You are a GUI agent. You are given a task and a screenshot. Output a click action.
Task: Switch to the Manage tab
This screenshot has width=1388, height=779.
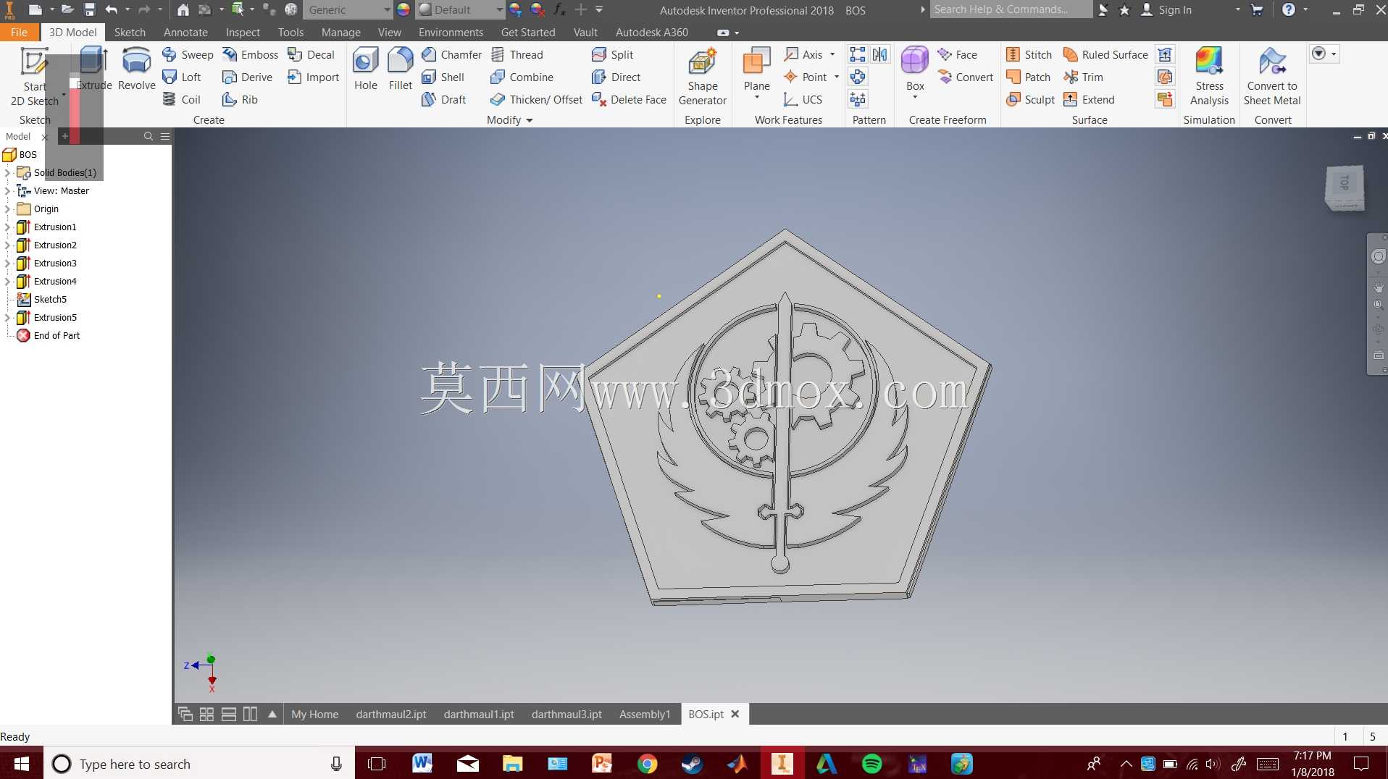(x=340, y=33)
